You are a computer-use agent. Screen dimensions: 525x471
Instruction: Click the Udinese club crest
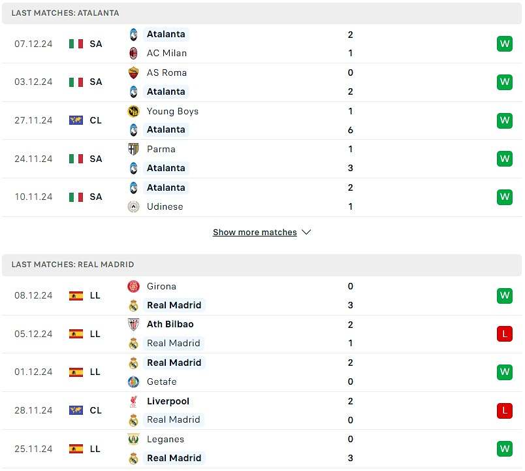click(x=133, y=206)
